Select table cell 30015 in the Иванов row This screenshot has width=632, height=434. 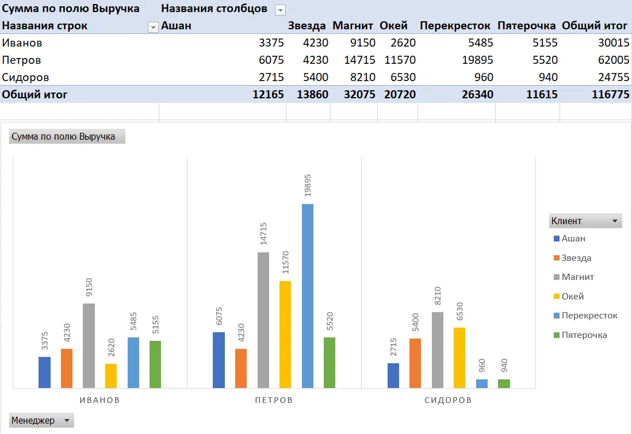click(614, 43)
